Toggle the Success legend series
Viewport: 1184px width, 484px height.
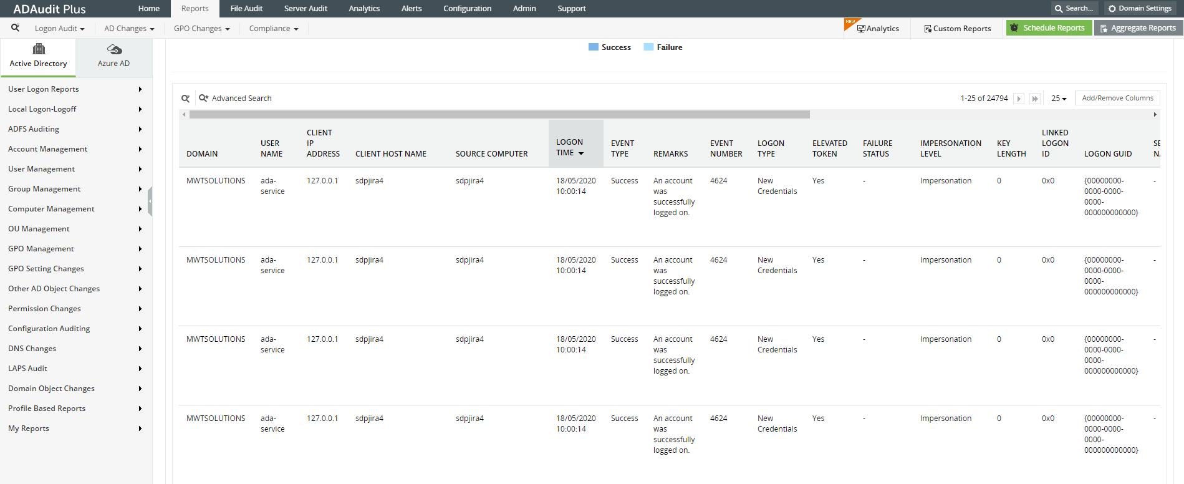[594, 47]
